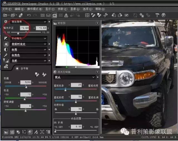Click the color temperature slider handle
Screen dimensions: 178x141
point(26,87)
